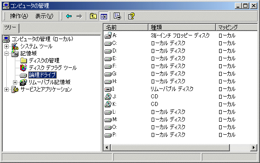Click the Back arrow toolbar icon
Screen dimensions: 260x163
click(69, 16)
